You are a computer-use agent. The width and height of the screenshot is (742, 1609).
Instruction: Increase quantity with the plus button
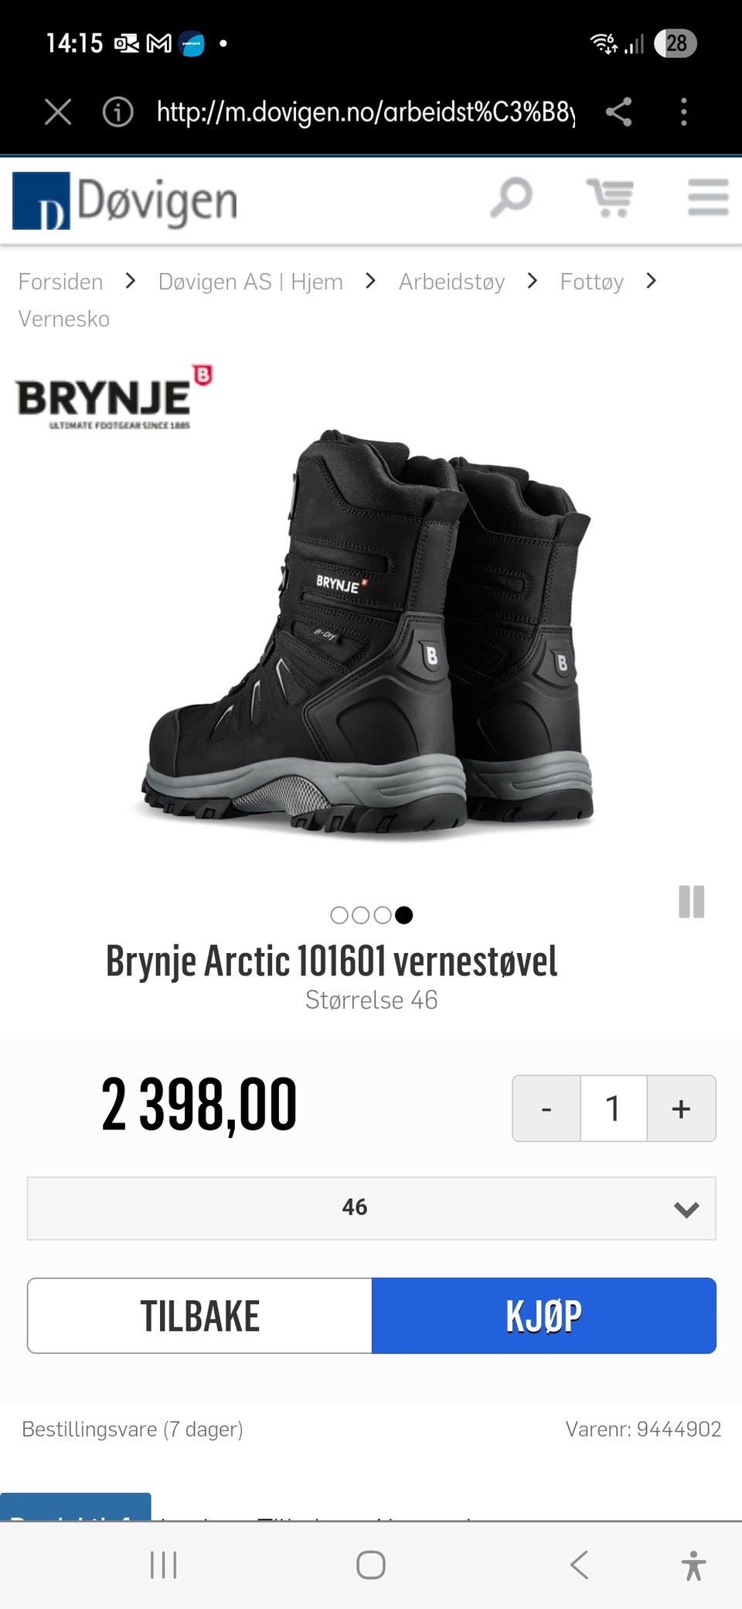coord(681,1109)
